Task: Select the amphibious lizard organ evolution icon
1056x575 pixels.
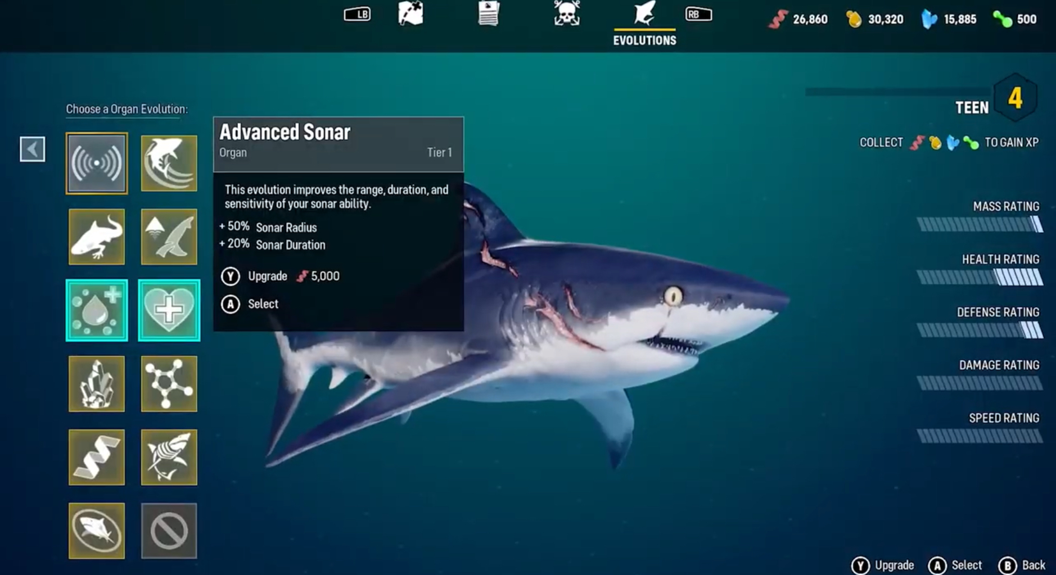Action: [x=97, y=237]
